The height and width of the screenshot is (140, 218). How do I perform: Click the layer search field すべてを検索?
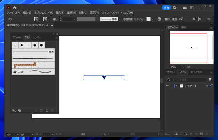click(186, 80)
